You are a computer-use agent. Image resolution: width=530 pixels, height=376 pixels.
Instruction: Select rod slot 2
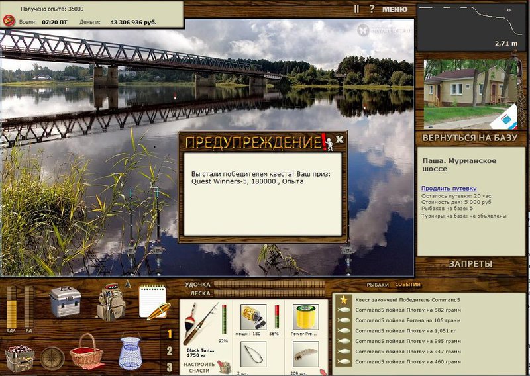(x=170, y=351)
